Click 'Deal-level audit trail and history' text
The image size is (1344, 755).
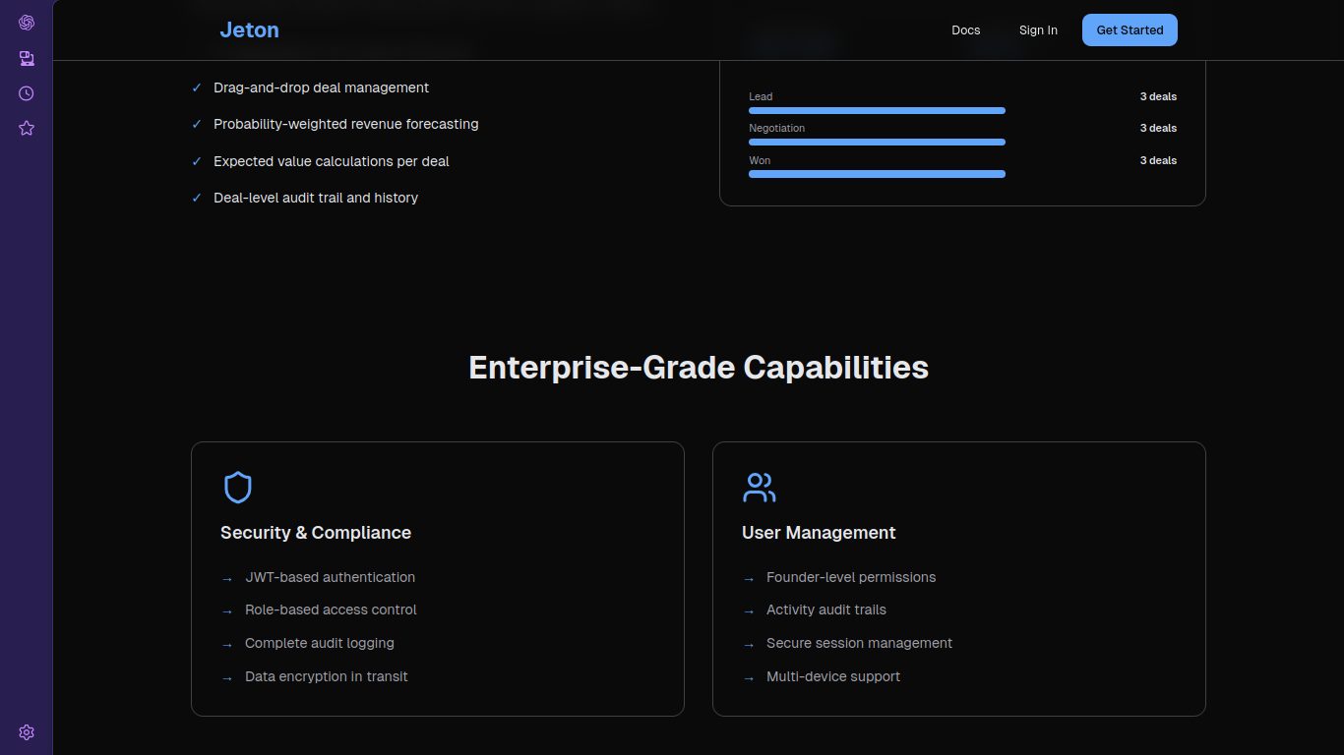coord(316,198)
